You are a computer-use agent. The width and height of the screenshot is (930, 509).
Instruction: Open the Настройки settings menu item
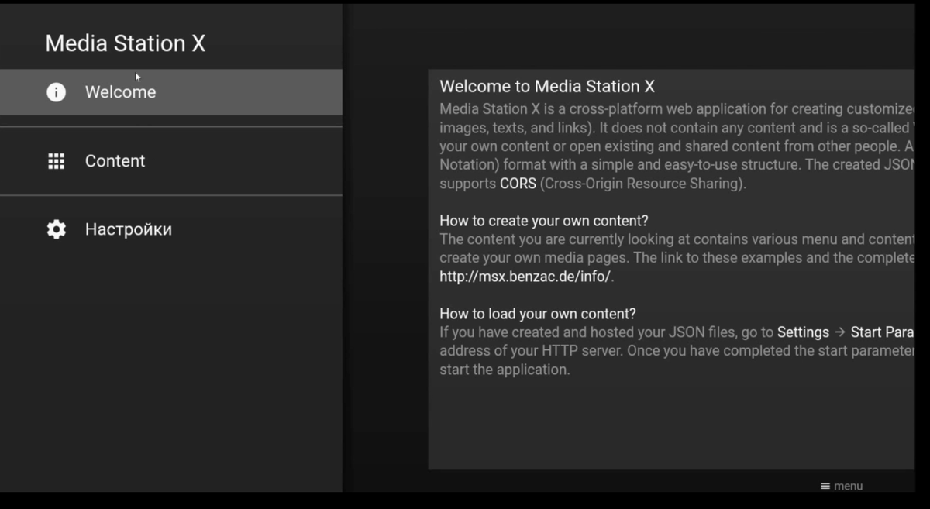170,229
